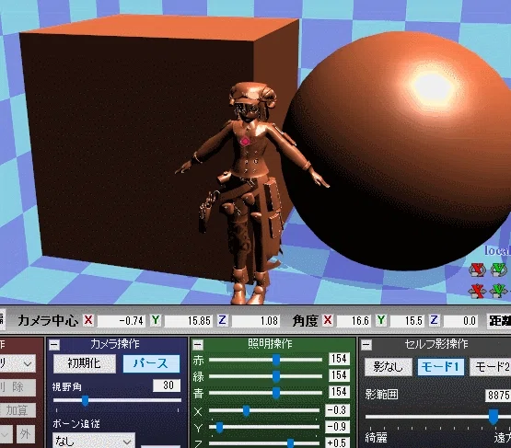Click camera center Z field showing 1.08
Screen dimensions: 511x448
256,321
